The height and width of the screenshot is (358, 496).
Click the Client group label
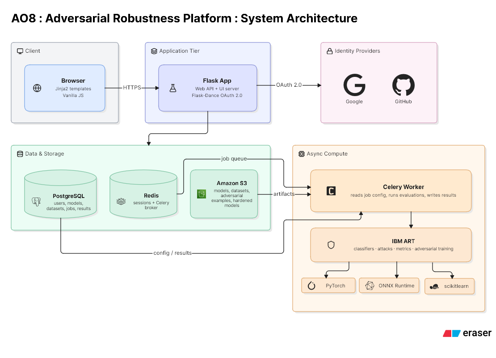[33, 51]
